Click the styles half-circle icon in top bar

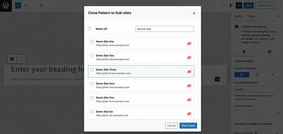pos(231,6)
